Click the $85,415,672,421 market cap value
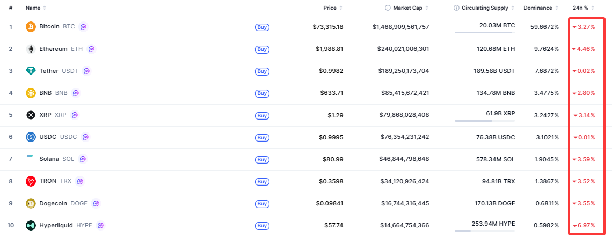This screenshot has width=612, height=237. 405,93
